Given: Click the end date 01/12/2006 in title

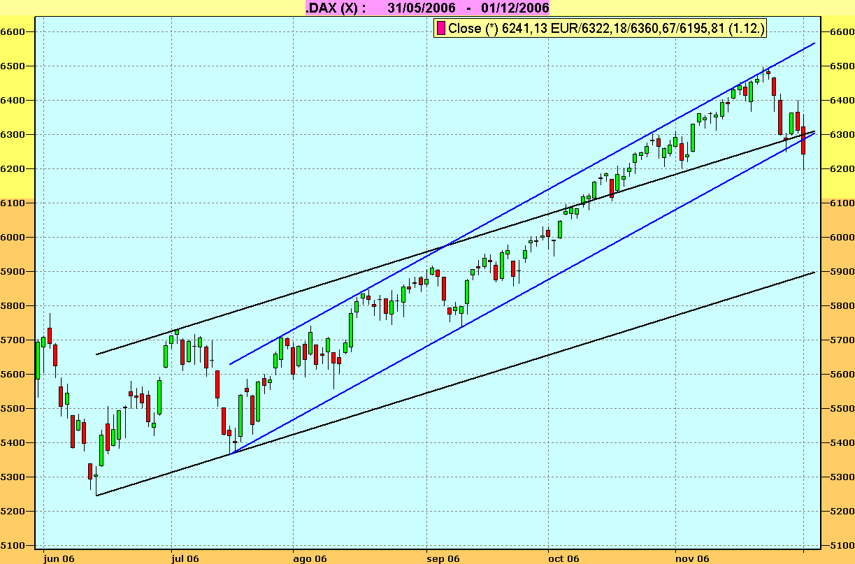Looking at the screenshot, I should [515, 8].
